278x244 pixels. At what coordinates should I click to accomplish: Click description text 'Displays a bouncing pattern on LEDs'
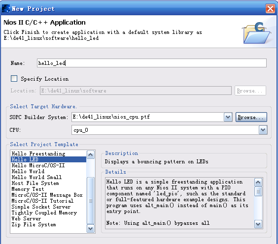point(157,161)
